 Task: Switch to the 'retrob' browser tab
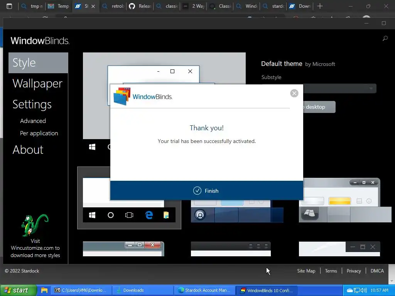pyautogui.click(x=113, y=6)
